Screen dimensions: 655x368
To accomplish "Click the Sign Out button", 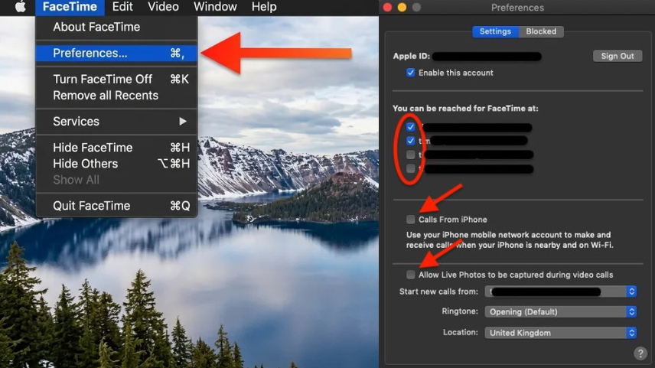I will [x=617, y=56].
